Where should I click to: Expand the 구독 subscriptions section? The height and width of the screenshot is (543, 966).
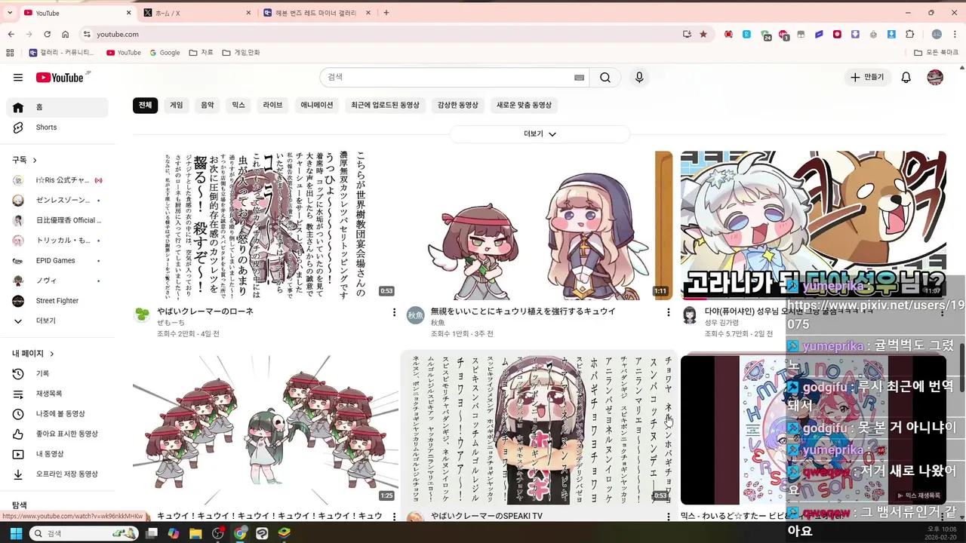(25, 160)
